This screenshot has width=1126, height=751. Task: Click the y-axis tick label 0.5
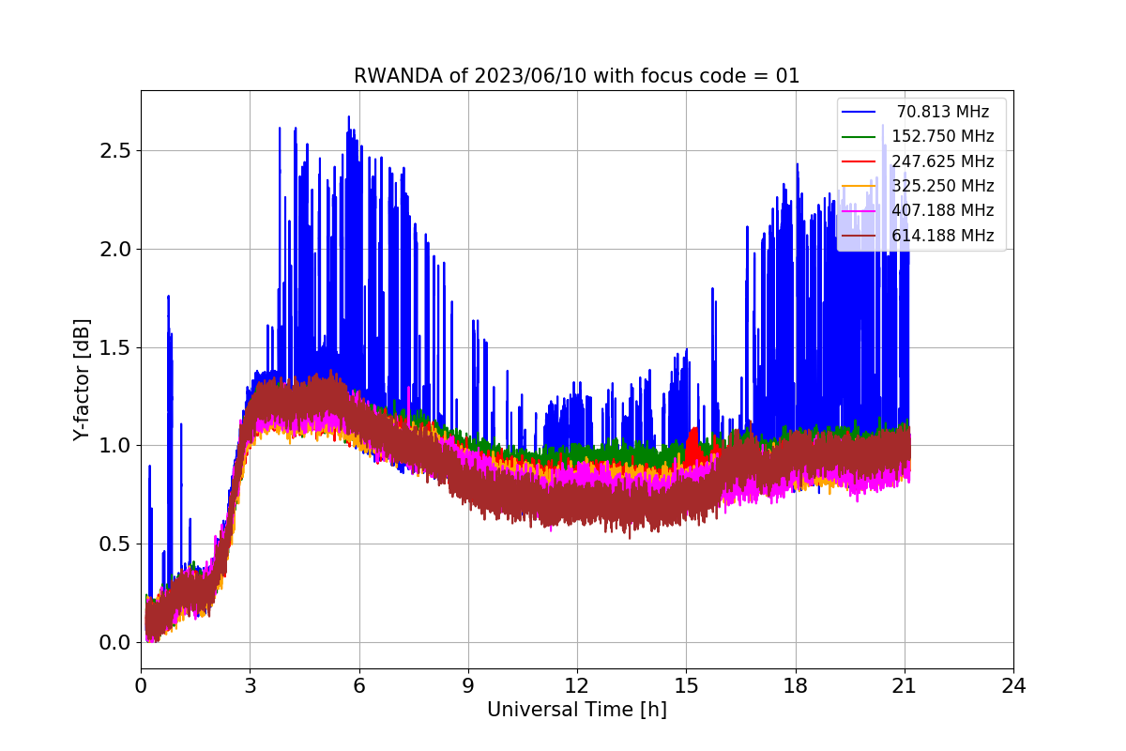[116, 544]
